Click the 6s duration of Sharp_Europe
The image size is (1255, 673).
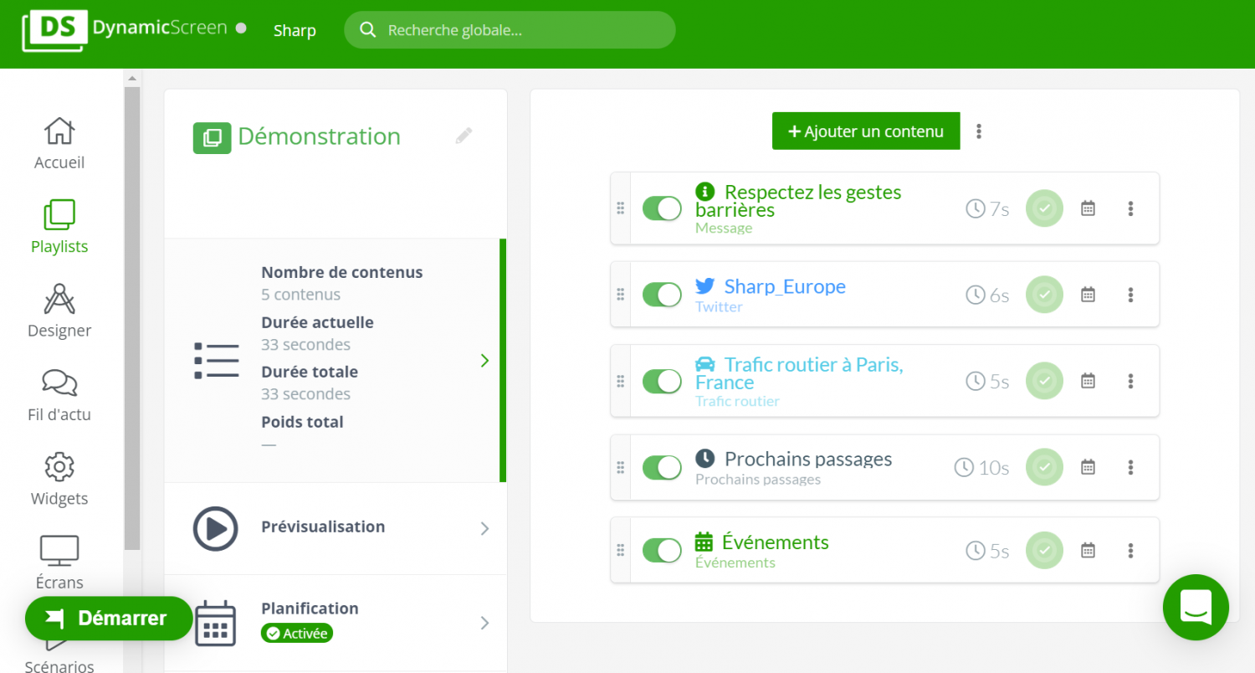point(987,295)
